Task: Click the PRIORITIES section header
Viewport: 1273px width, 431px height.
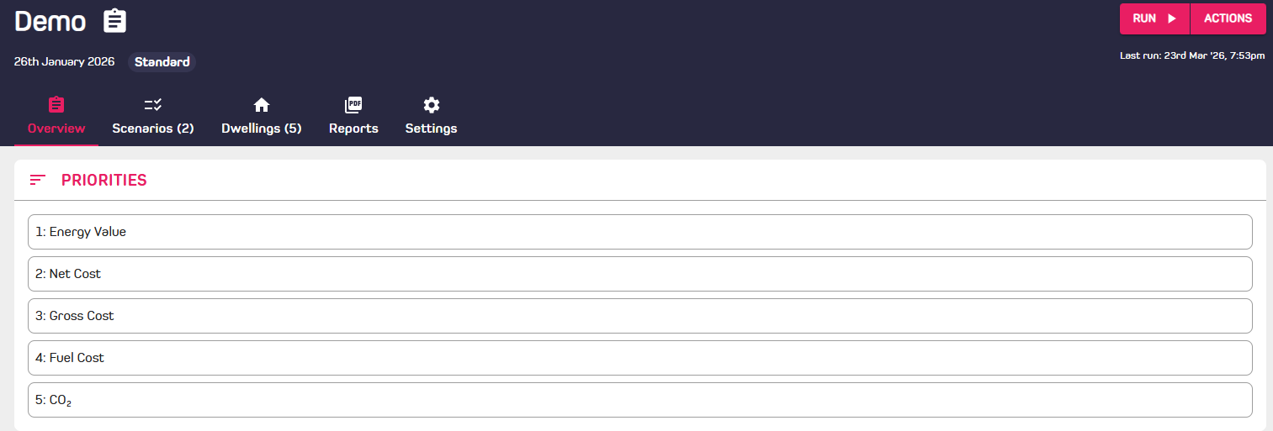Action: click(104, 180)
